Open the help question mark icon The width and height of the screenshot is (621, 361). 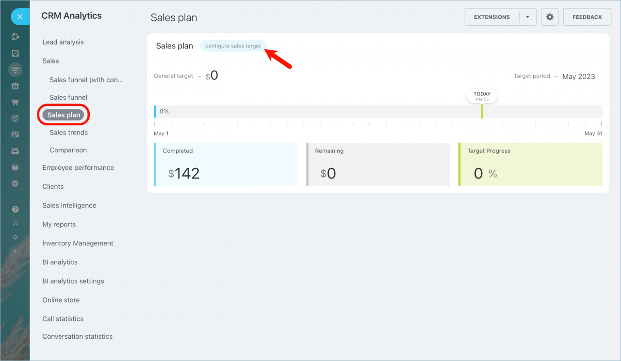click(x=15, y=210)
